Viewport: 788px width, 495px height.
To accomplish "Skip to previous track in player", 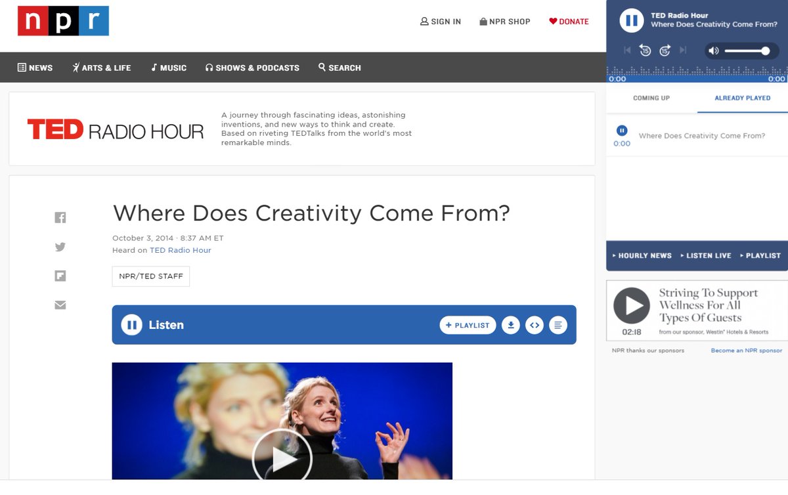I will 627,51.
